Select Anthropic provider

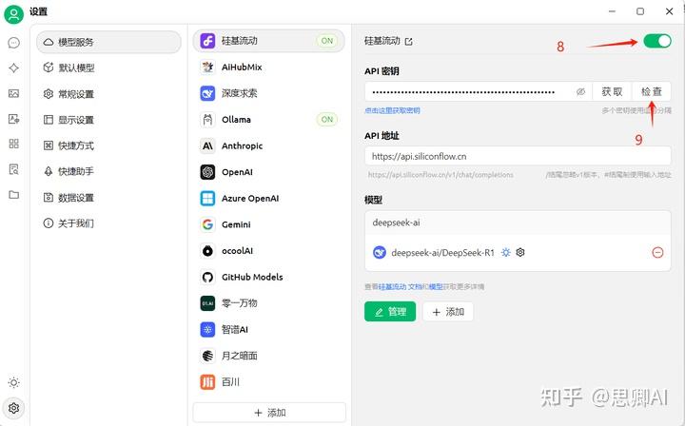point(268,145)
